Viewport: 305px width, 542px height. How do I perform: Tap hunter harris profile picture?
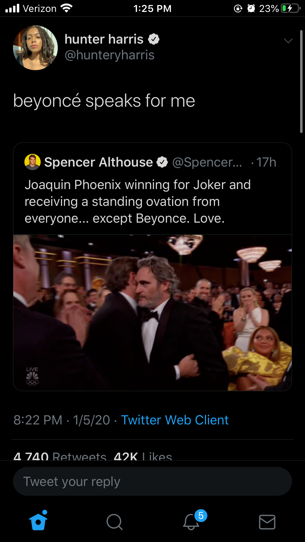(35, 48)
